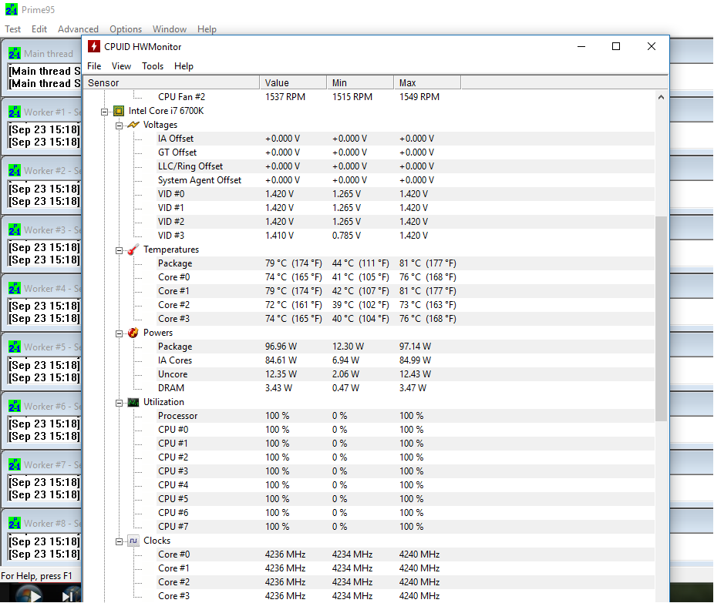
Task: Click the Prime95 title bar icon
Action: coord(12,9)
